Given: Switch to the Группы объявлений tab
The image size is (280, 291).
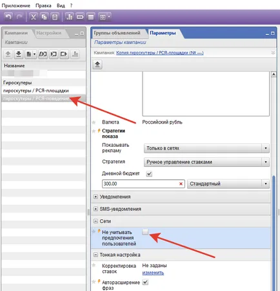Looking at the screenshot, I should 117,33.
